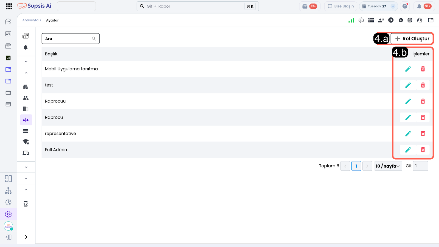Open the Instagram channel icon

click(x=410, y=20)
